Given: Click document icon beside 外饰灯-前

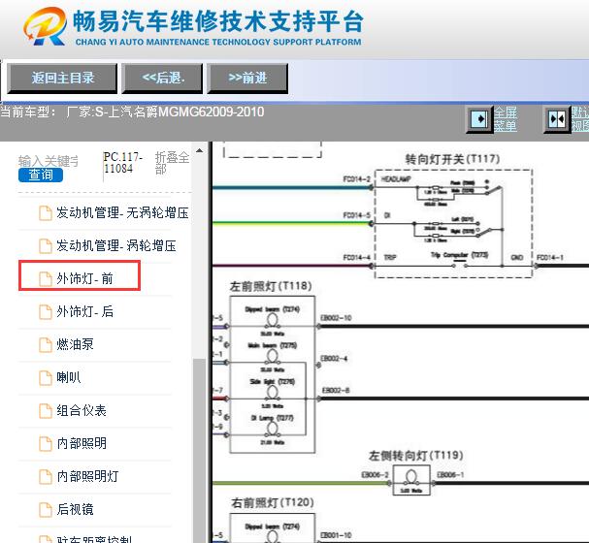Looking at the screenshot, I should (x=46, y=279).
